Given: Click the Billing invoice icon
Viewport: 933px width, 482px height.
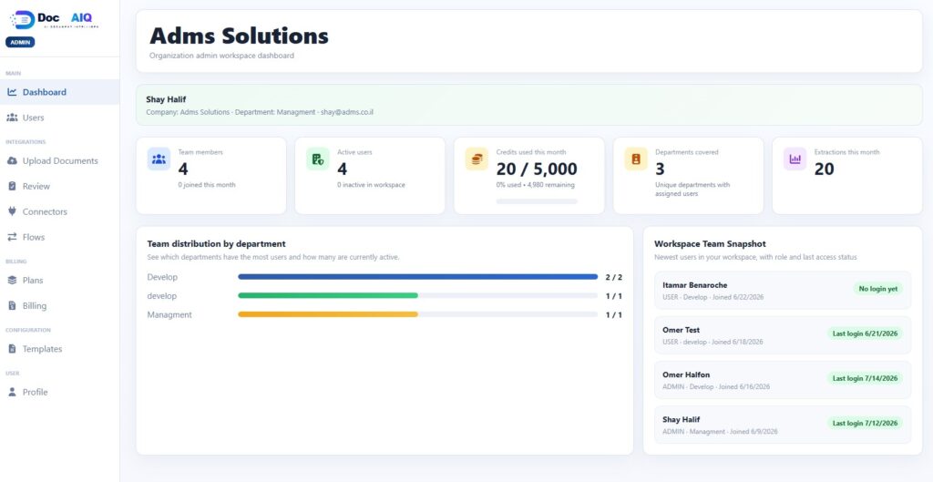Looking at the screenshot, I should pos(12,306).
